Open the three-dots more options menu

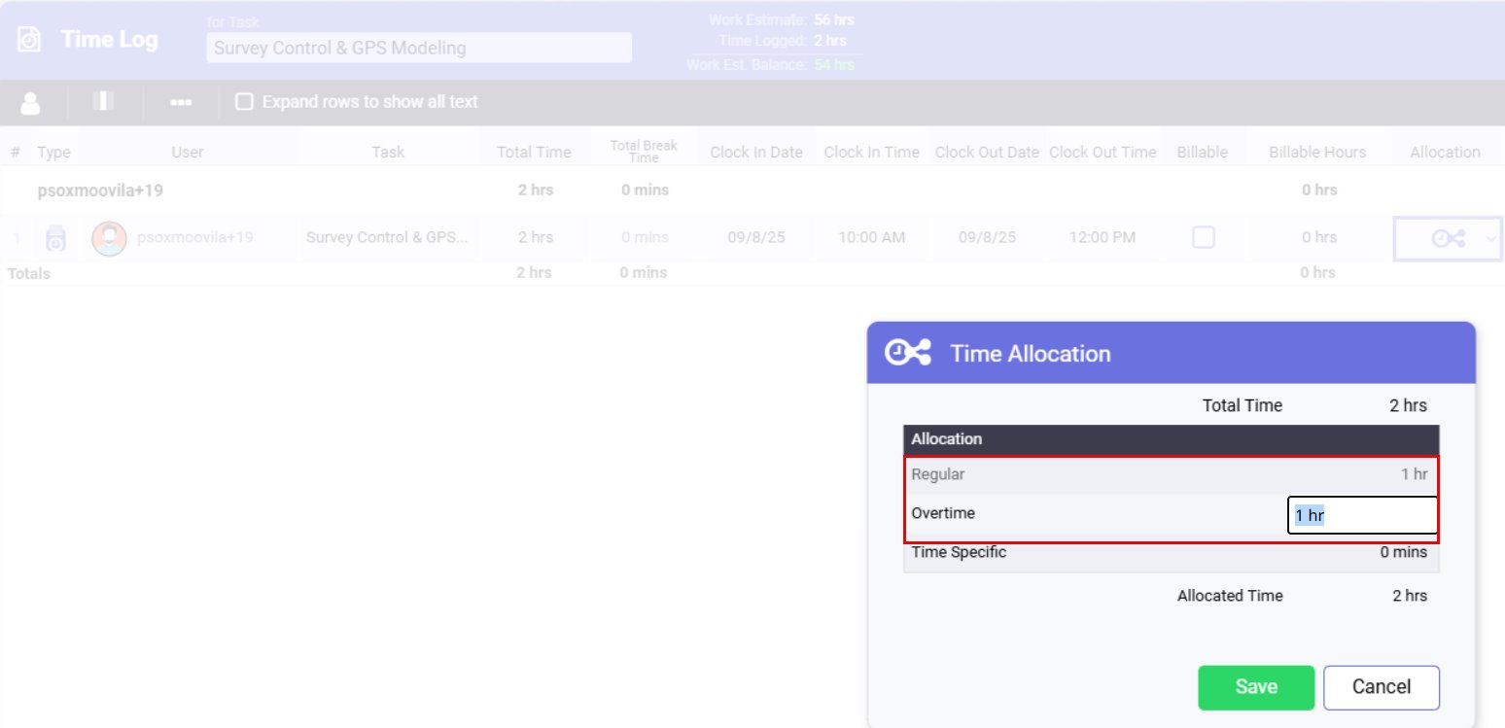click(181, 102)
